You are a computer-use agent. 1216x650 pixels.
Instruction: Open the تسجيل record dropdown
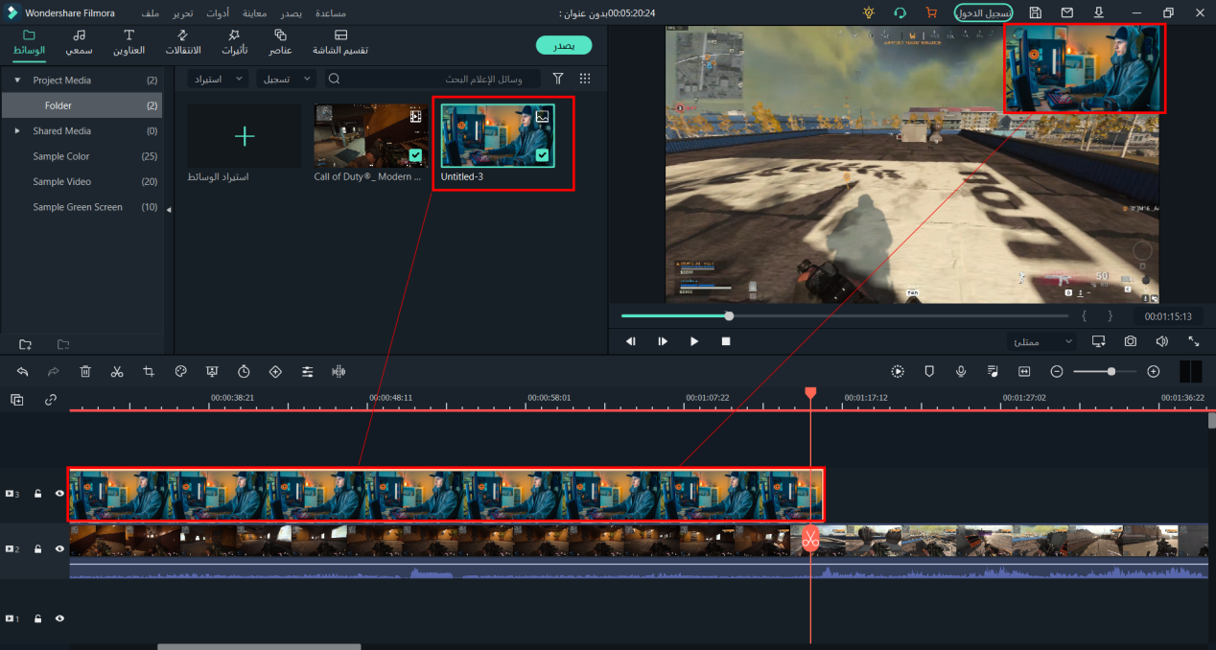(x=287, y=79)
